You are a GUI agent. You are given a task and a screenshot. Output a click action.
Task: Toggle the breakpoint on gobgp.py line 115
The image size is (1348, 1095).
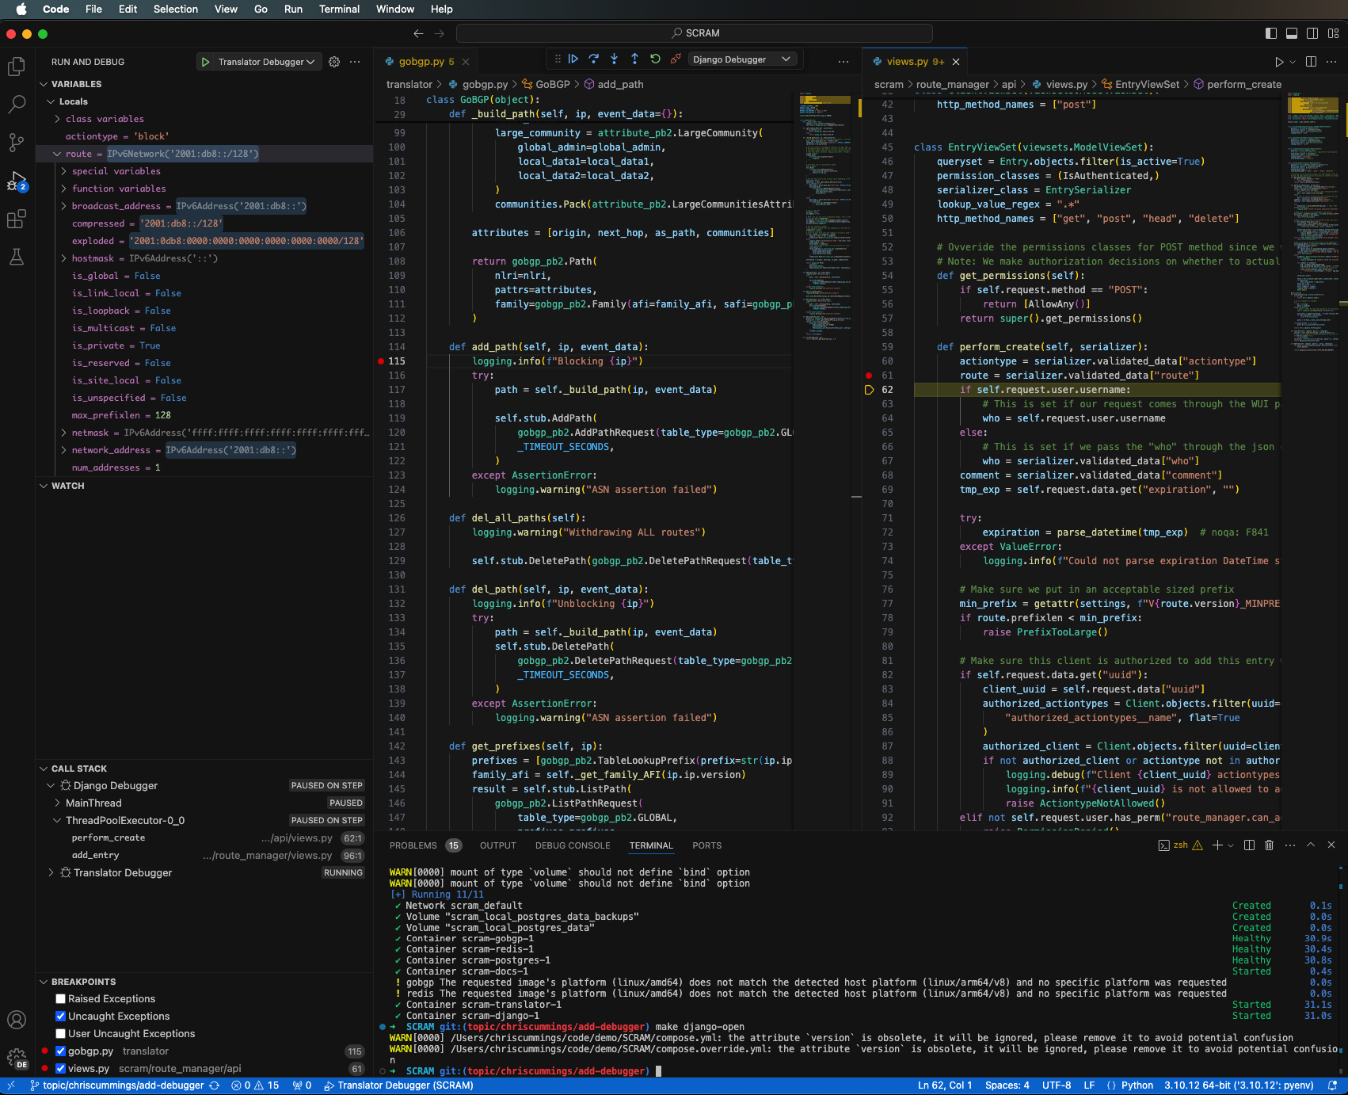click(381, 361)
